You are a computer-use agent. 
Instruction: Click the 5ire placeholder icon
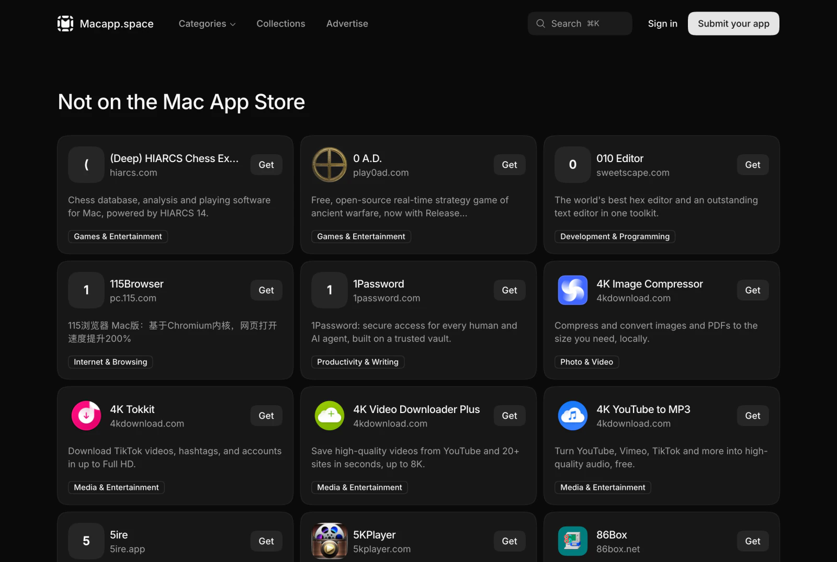pyautogui.click(x=86, y=541)
